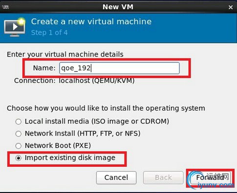Screen dimensions: 237x193
Task: Click the "Enter your virtual machine details" label
Action: click(x=65, y=54)
